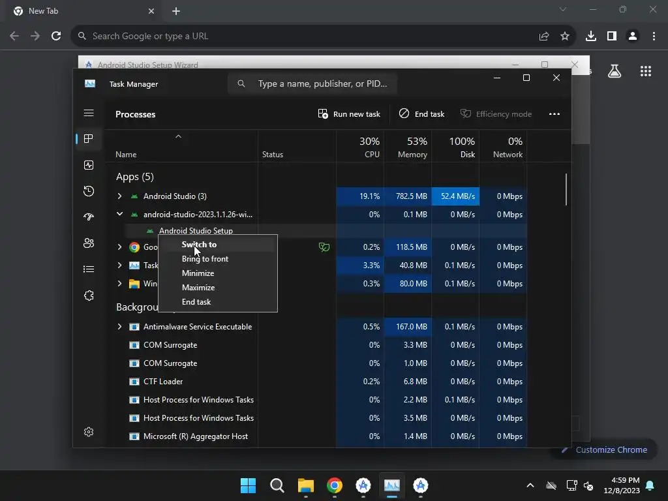Choose Switch to in context menu
This screenshot has height=501, width=668.
[x=218, y=245]
